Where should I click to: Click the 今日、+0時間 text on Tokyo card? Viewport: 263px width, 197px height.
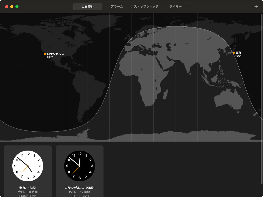click(x=28, y=192)
